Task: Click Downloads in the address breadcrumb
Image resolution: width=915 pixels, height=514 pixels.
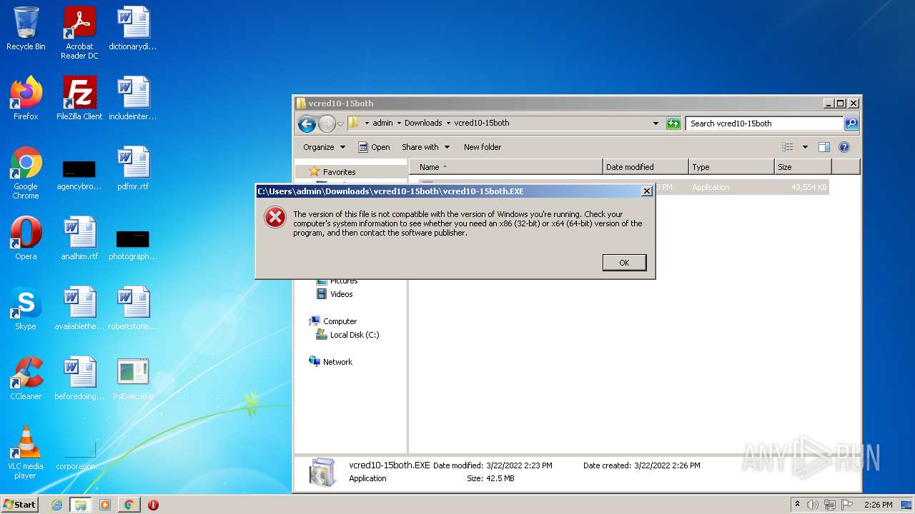Action: coord(423,123)
